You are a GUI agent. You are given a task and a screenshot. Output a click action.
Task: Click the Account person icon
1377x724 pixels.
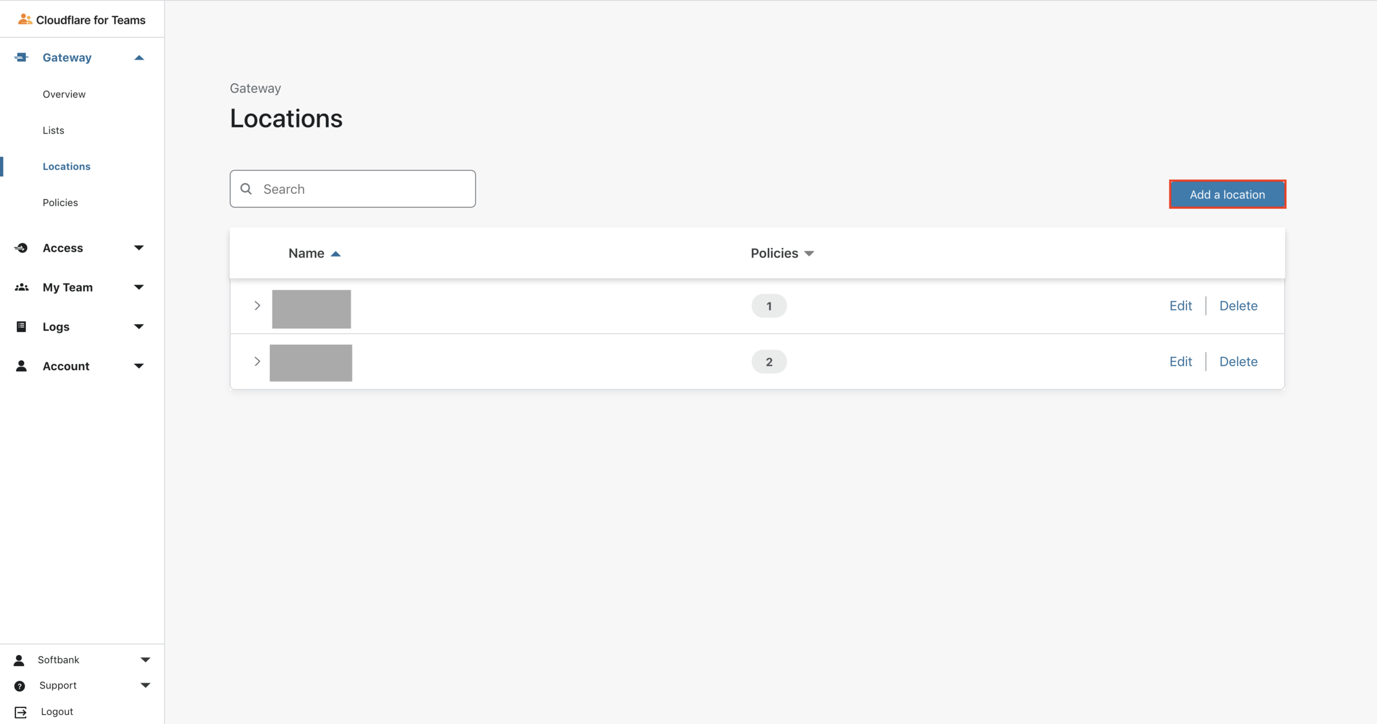pos(21,366)
